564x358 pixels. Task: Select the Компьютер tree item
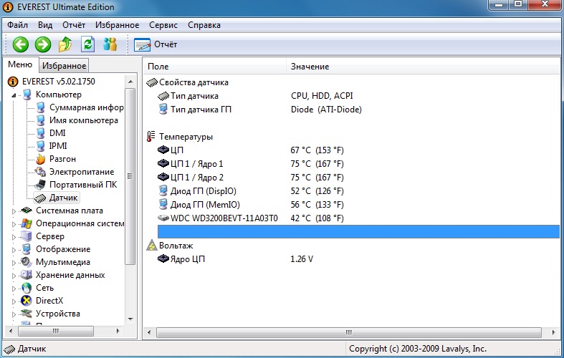[59, 95]
